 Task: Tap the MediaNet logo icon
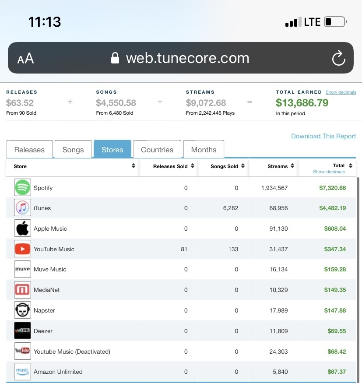[x=22, y=290]
